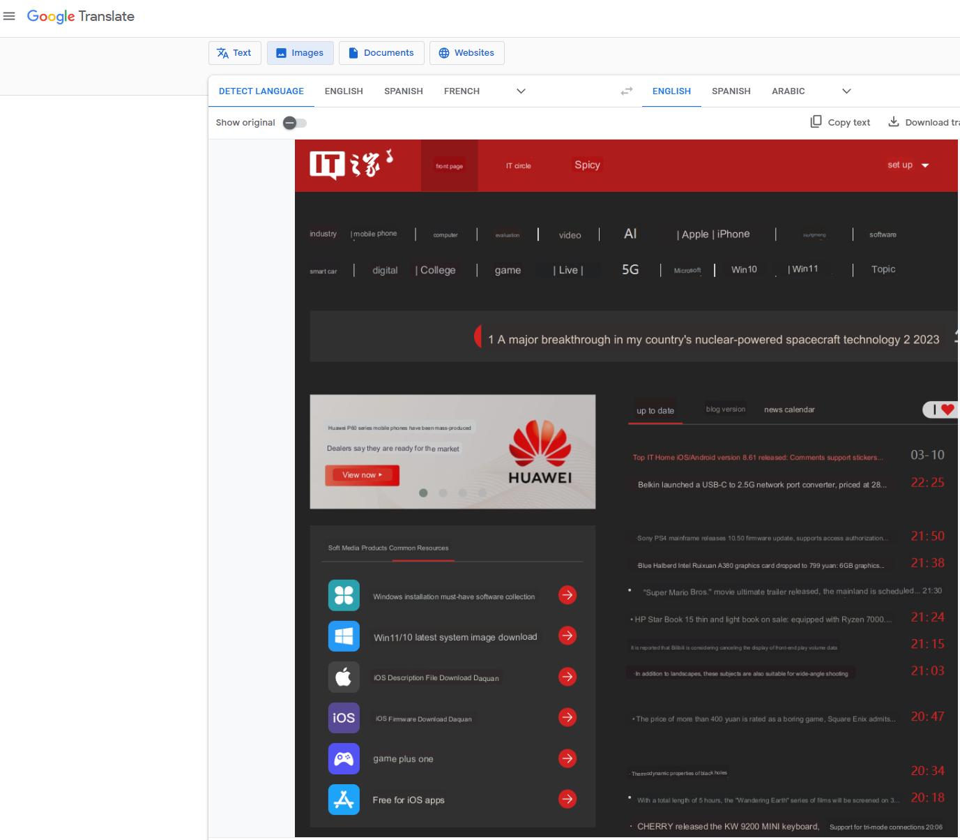Select Spanish as the source language
The image size is (960, 840).
pos(403,91)
